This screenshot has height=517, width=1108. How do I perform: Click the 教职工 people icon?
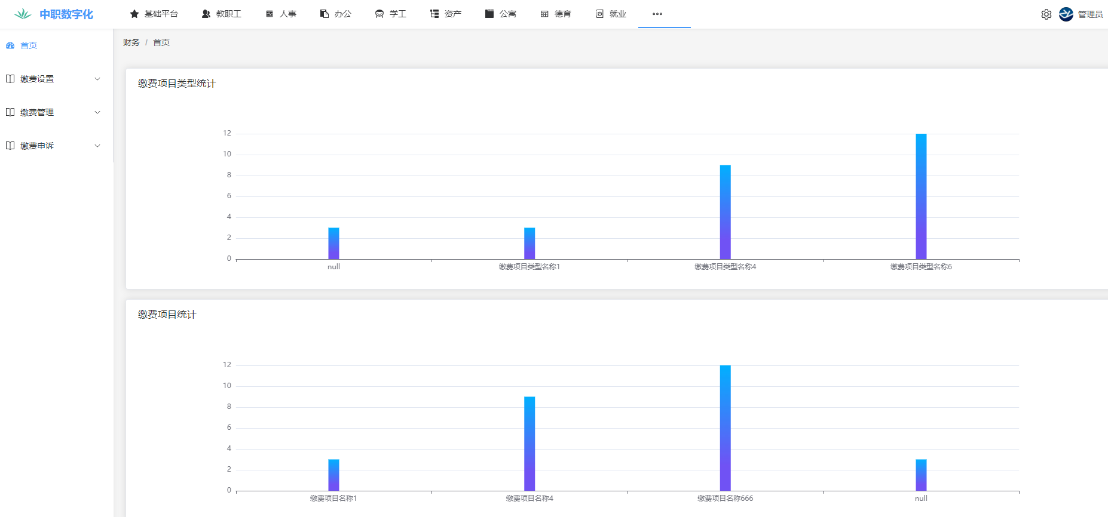point(206,14)
